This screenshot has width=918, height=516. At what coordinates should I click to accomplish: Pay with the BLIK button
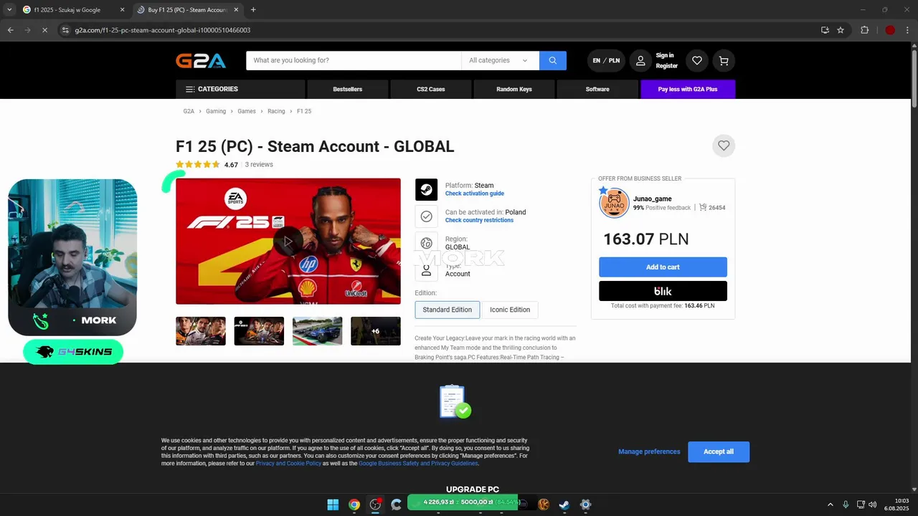[x=663, y=291]
